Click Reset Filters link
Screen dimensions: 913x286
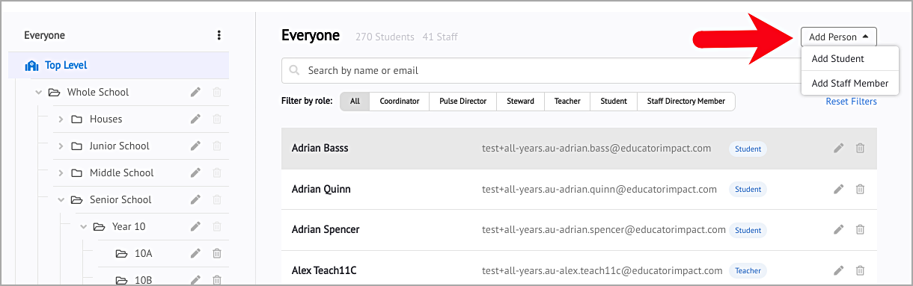851,102
